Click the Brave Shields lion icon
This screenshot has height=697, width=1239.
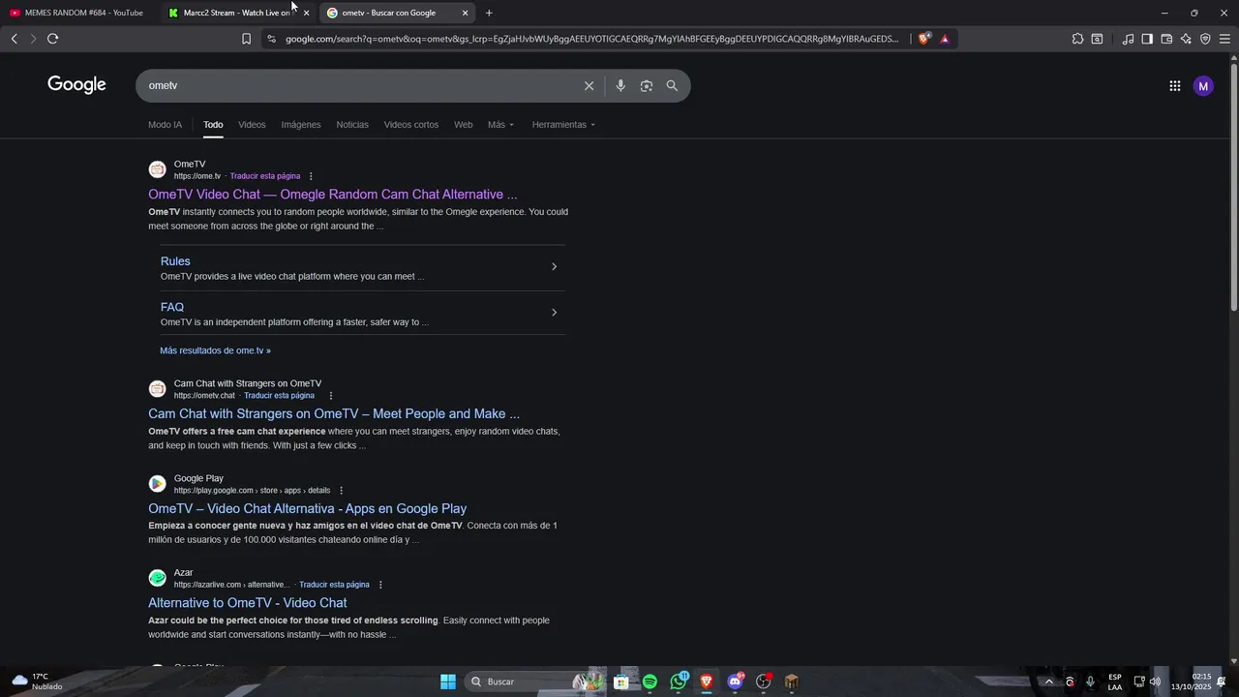click(x=924, y=39)
